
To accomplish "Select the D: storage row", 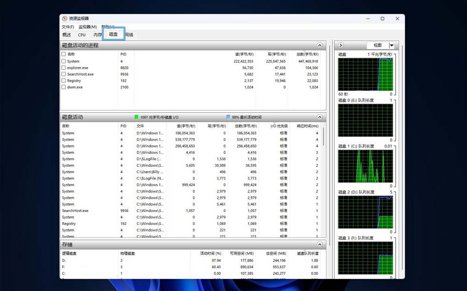I will tap(191, 260).
